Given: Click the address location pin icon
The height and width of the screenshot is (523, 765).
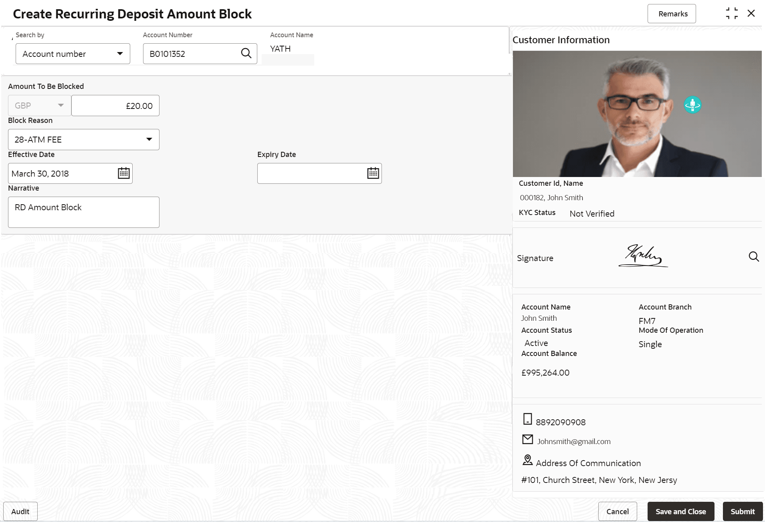Looking at the screenshot, I should pyautogui.click(x=528, y=460).
